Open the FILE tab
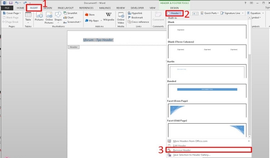Viewport: 270px width, 158px height. tap(7, 8)
